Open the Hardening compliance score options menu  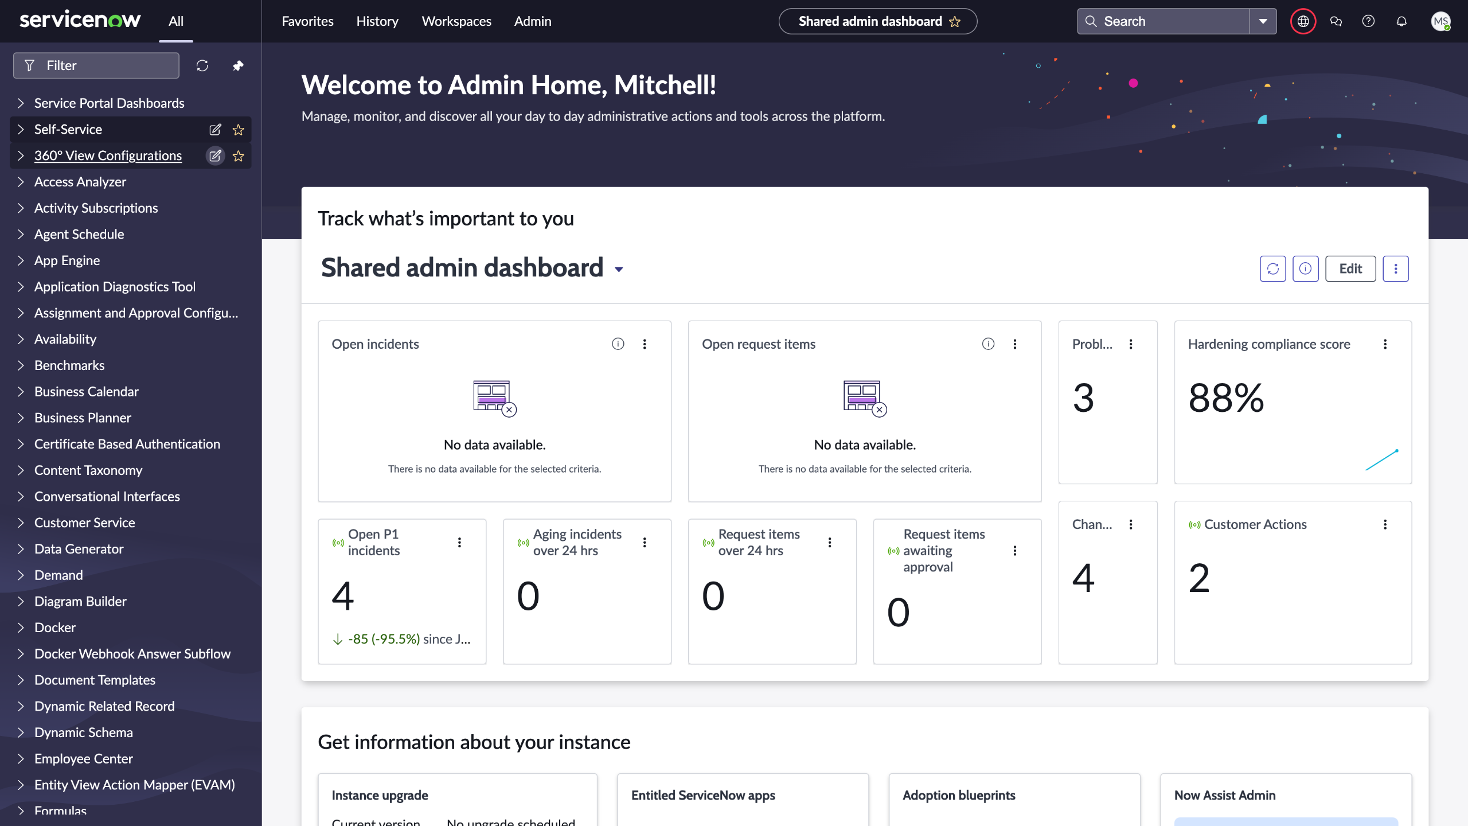click(x=1385, y=344)
